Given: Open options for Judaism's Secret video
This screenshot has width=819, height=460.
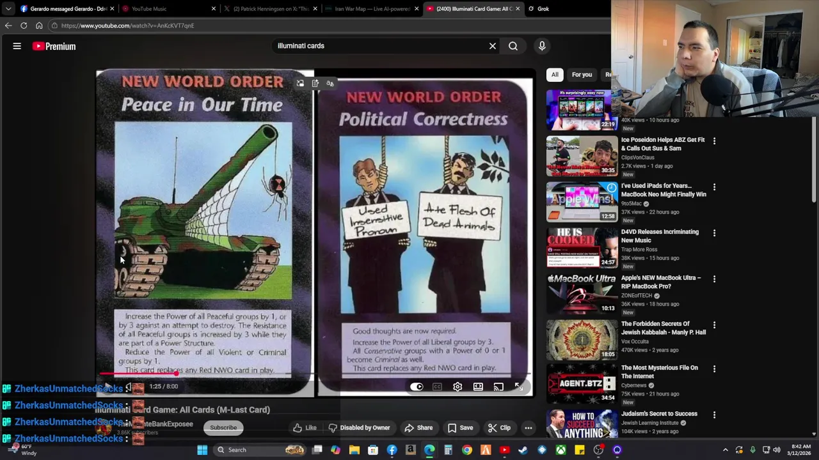Looking at the screenshot, I should pyautogui.click(x=714, y=415).
